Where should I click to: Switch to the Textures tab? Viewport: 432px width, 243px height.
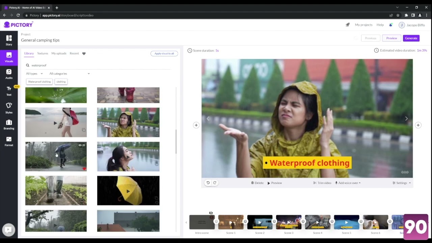(x=43, y=53)
